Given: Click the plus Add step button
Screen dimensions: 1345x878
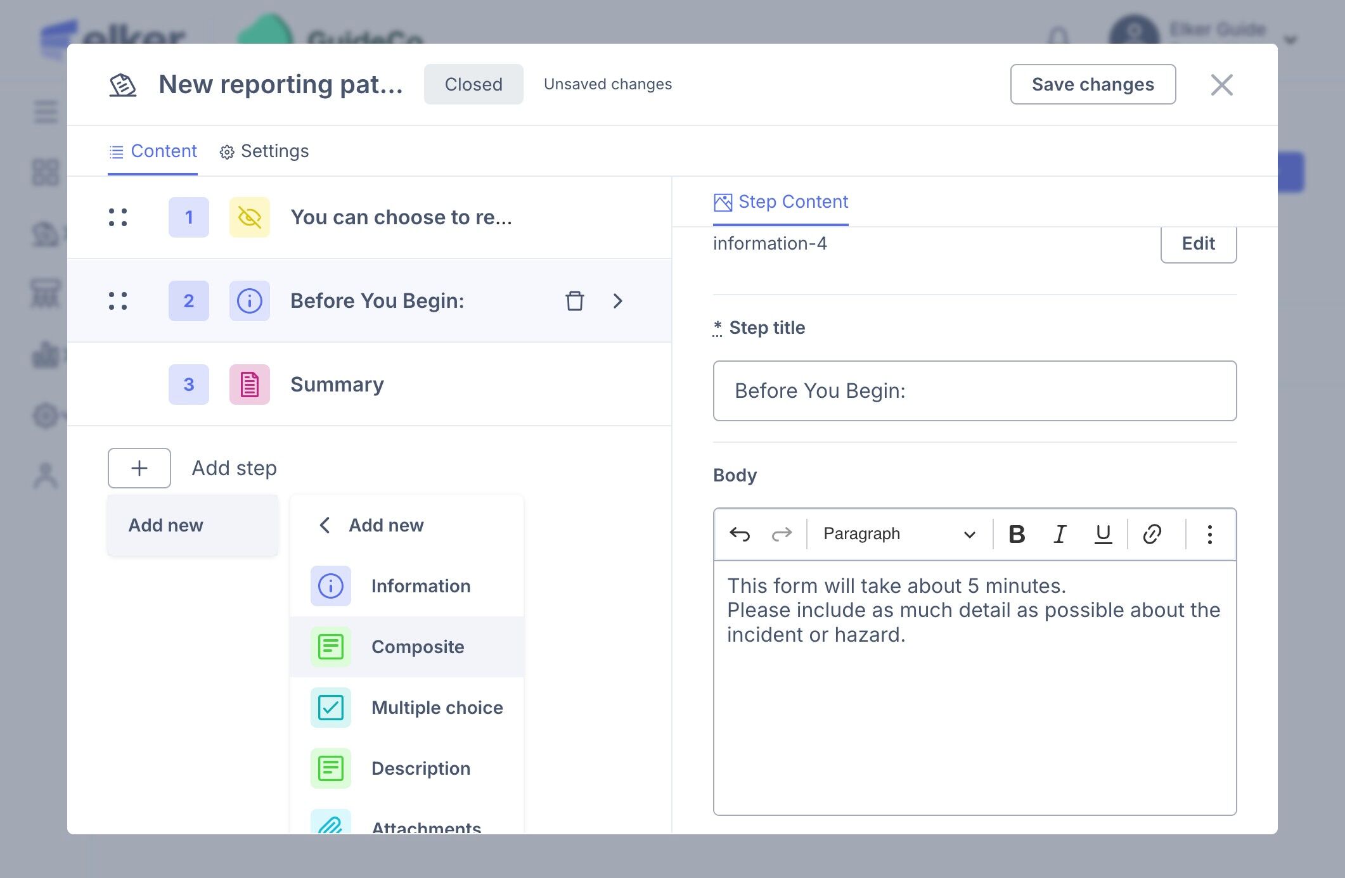Looking at the screenshot, I should pyautogui.click(x=139, y=468).
